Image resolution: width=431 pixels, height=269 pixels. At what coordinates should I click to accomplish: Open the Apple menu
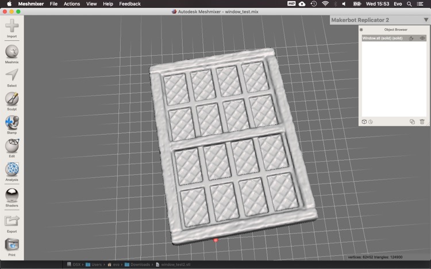click(x=9, y=3)
